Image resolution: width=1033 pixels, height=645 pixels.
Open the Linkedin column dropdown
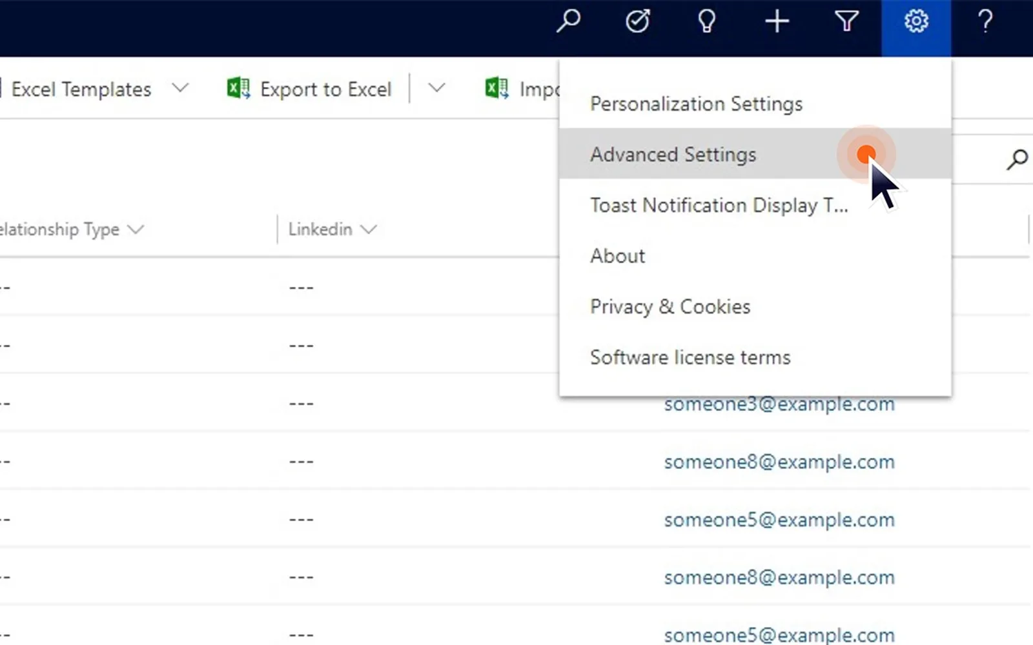tap(368, 229)
